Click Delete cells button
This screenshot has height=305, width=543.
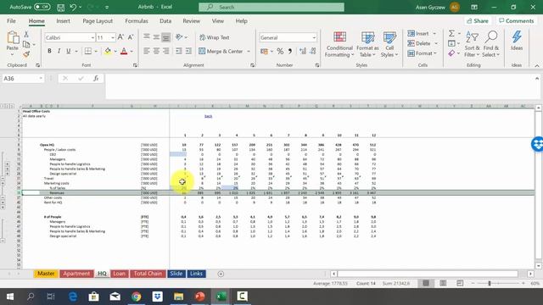419,43
